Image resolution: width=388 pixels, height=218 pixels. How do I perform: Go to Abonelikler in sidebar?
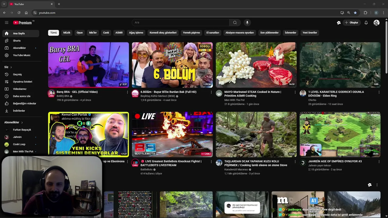pos(21,48)
